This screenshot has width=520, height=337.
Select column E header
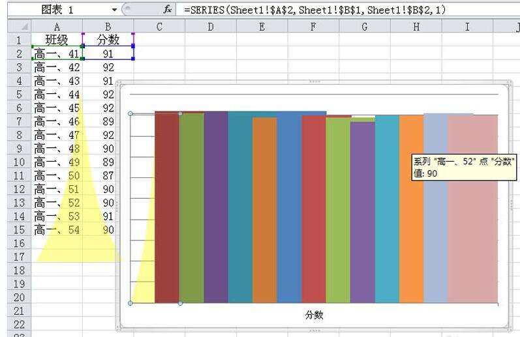(x=262, y=27)
